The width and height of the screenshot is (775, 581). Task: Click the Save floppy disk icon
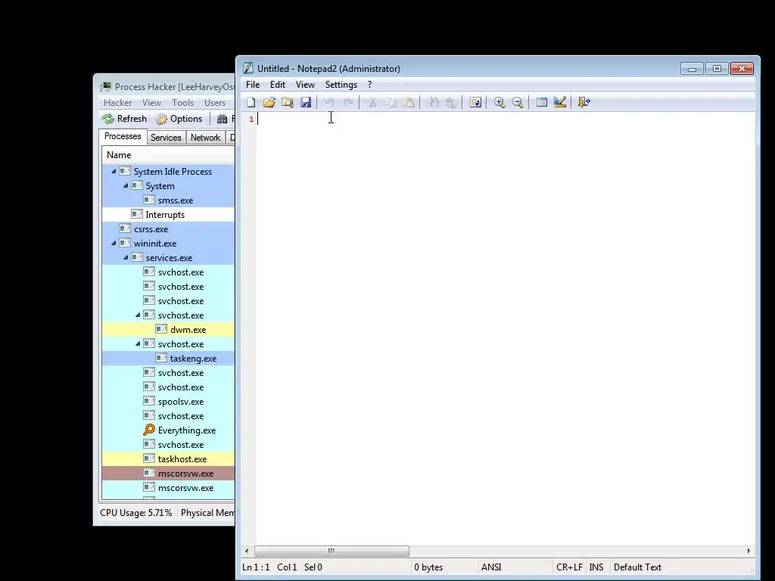tap(306, 102)
